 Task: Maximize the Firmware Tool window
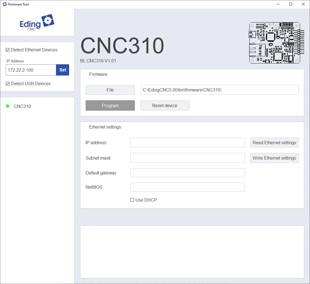(x=291, y=4)
